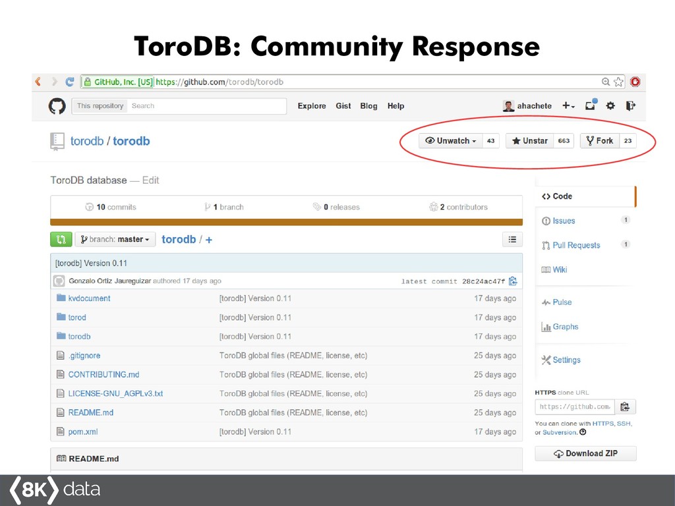Open Gist in the top menu
Viewport: 675px width, 506px height.
point(343,106)
